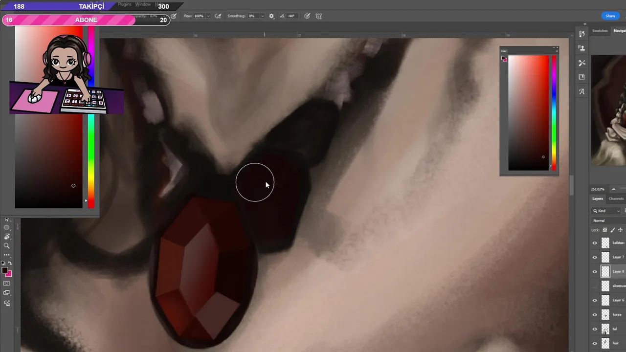Switch to the Swatches tab
Screen dimensions: 626x352
(x=600, y=31)
